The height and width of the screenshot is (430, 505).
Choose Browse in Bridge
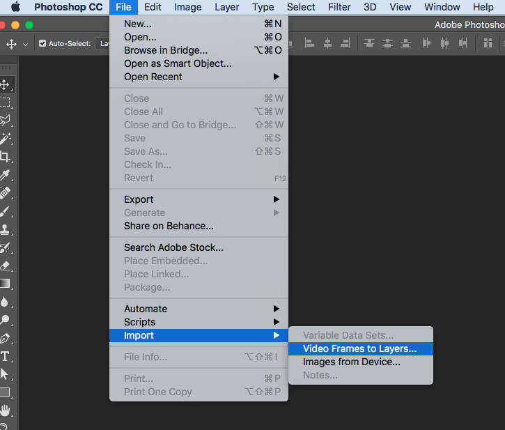coord(199,50)
